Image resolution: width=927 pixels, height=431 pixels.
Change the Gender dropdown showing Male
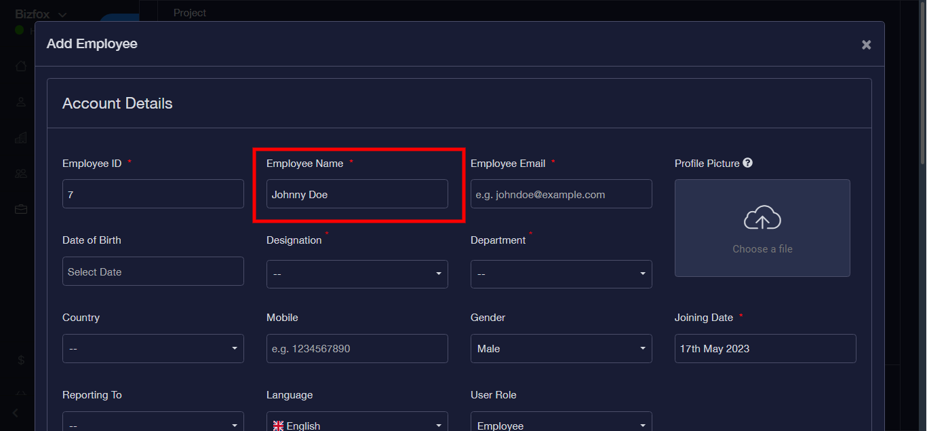coord(561,349)
